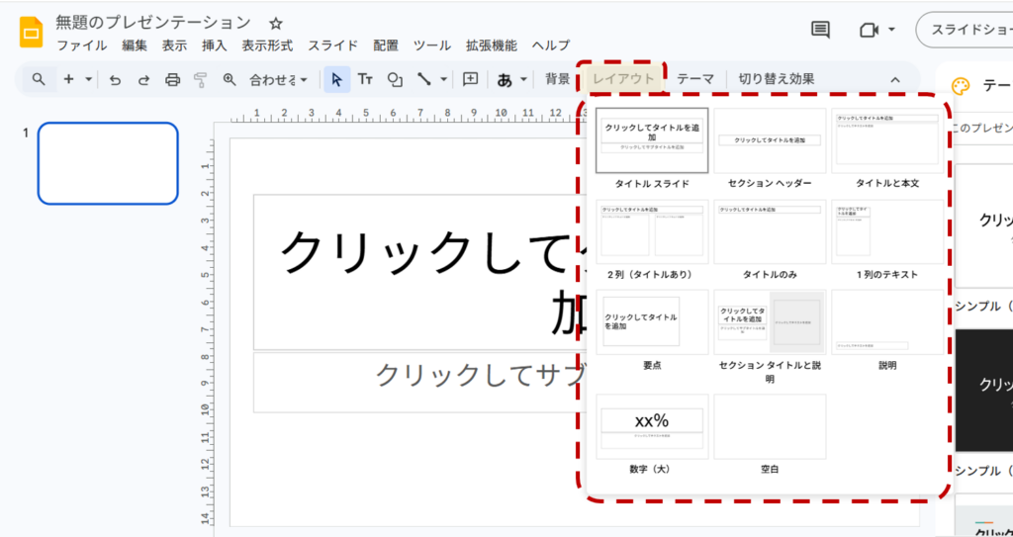The height and width of the screenshot is (537, 1013).
Task: Click the 切り替え効果 transition button
Action: pos(777,79)
